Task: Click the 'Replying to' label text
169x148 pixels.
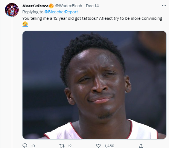Action: point(33,12)
